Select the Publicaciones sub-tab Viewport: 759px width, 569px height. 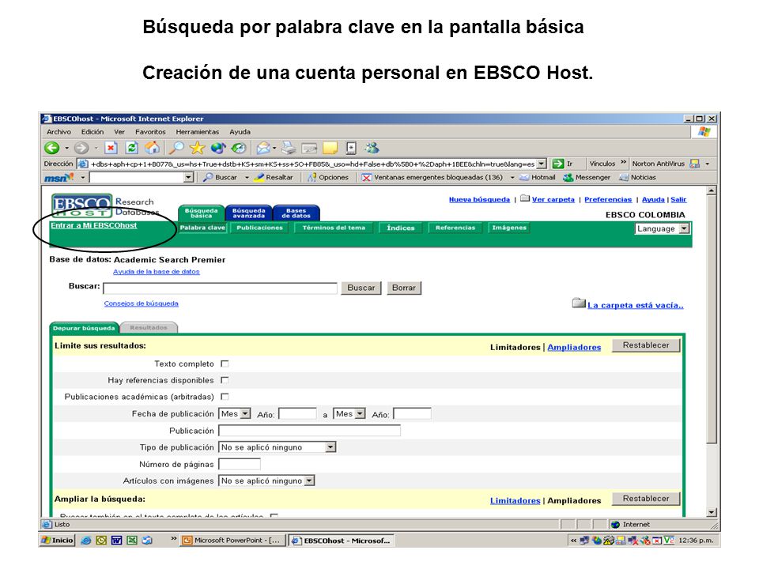pyautogui.click(x=259, y=228)
